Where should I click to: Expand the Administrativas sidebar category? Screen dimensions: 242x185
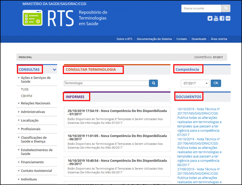coord(33,112)
